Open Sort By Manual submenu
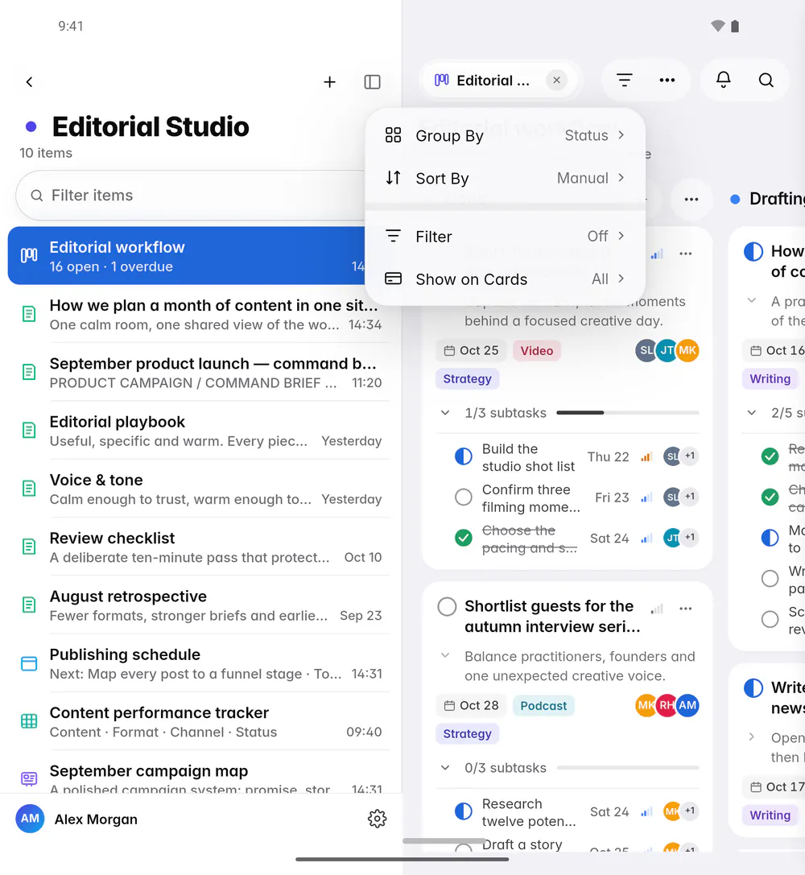 coord(505,178)
